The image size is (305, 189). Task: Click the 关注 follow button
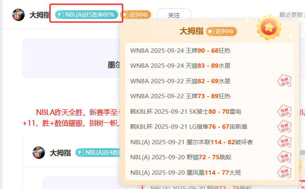(x=174, y=15)
